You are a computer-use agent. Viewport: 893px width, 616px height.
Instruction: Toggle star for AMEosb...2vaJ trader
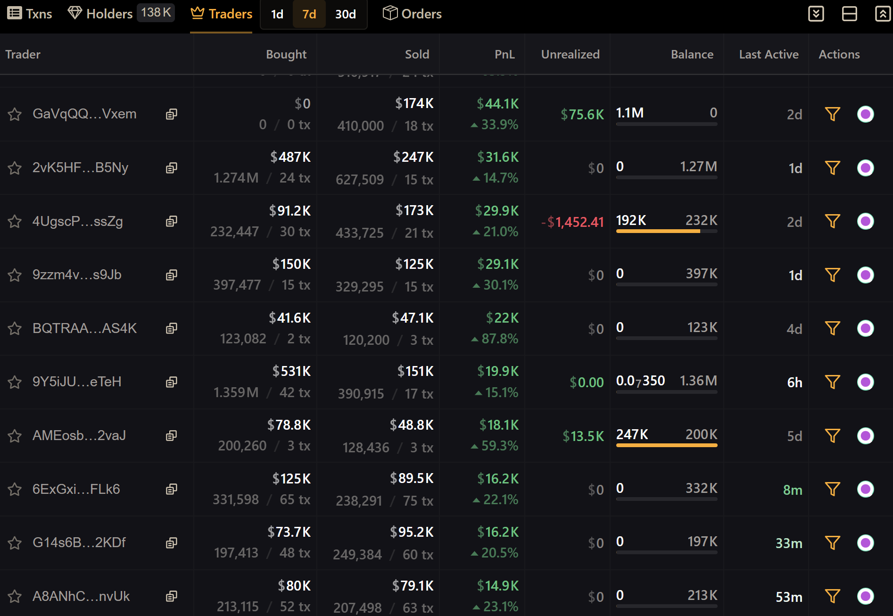coord(15,436)
